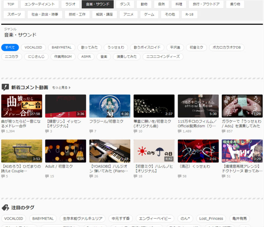Click the 注目のタグ tag icon

tap(5, 208)
